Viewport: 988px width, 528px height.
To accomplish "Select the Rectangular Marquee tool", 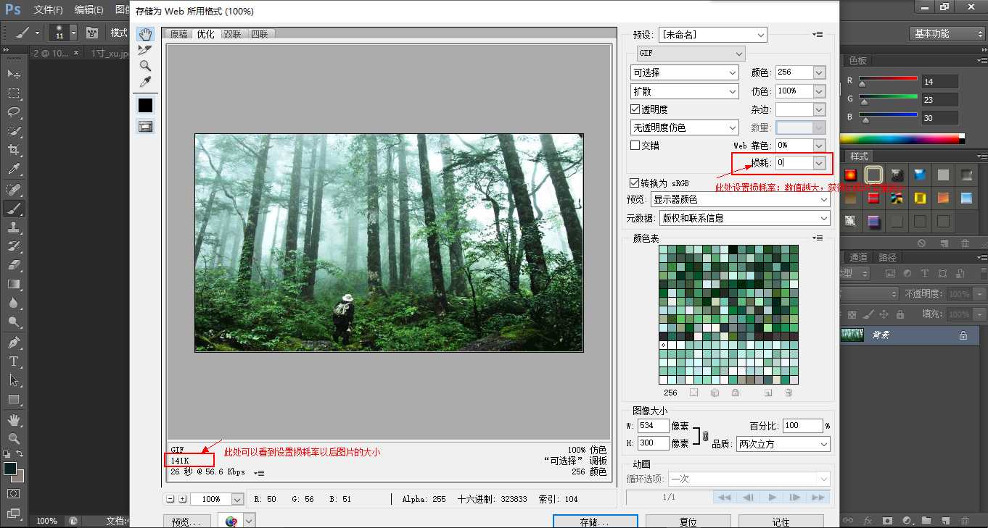I will (x=14, y=93).
